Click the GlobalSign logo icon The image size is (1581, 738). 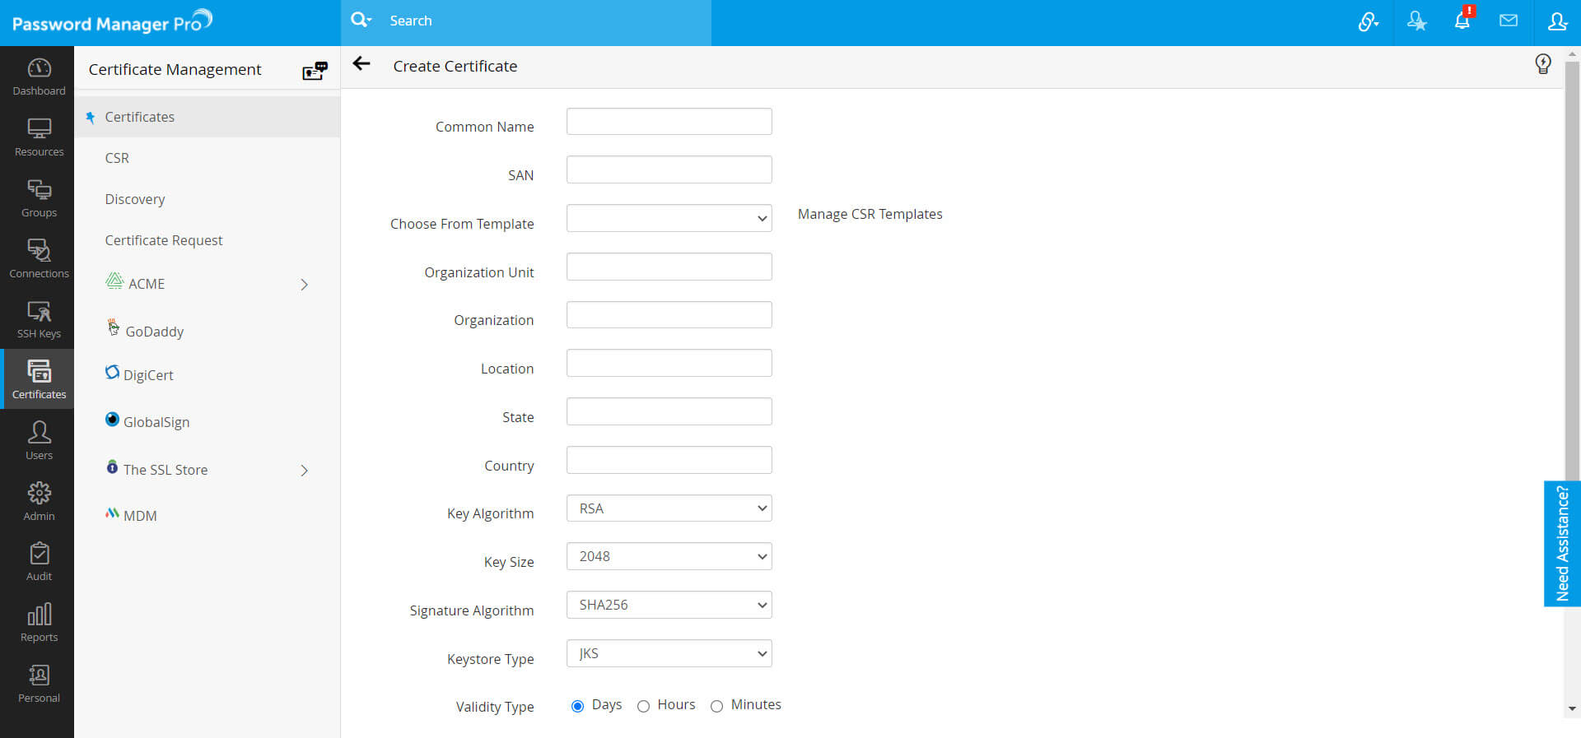(x=112, y=419)
